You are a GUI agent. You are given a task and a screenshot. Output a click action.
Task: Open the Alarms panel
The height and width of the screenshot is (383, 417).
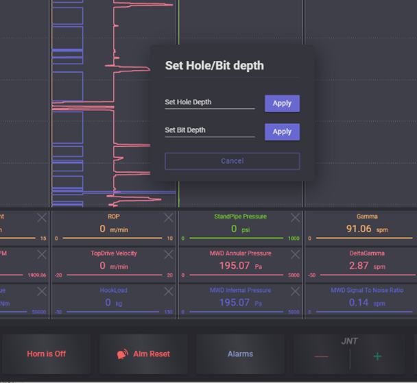click(x=240, y=354)
